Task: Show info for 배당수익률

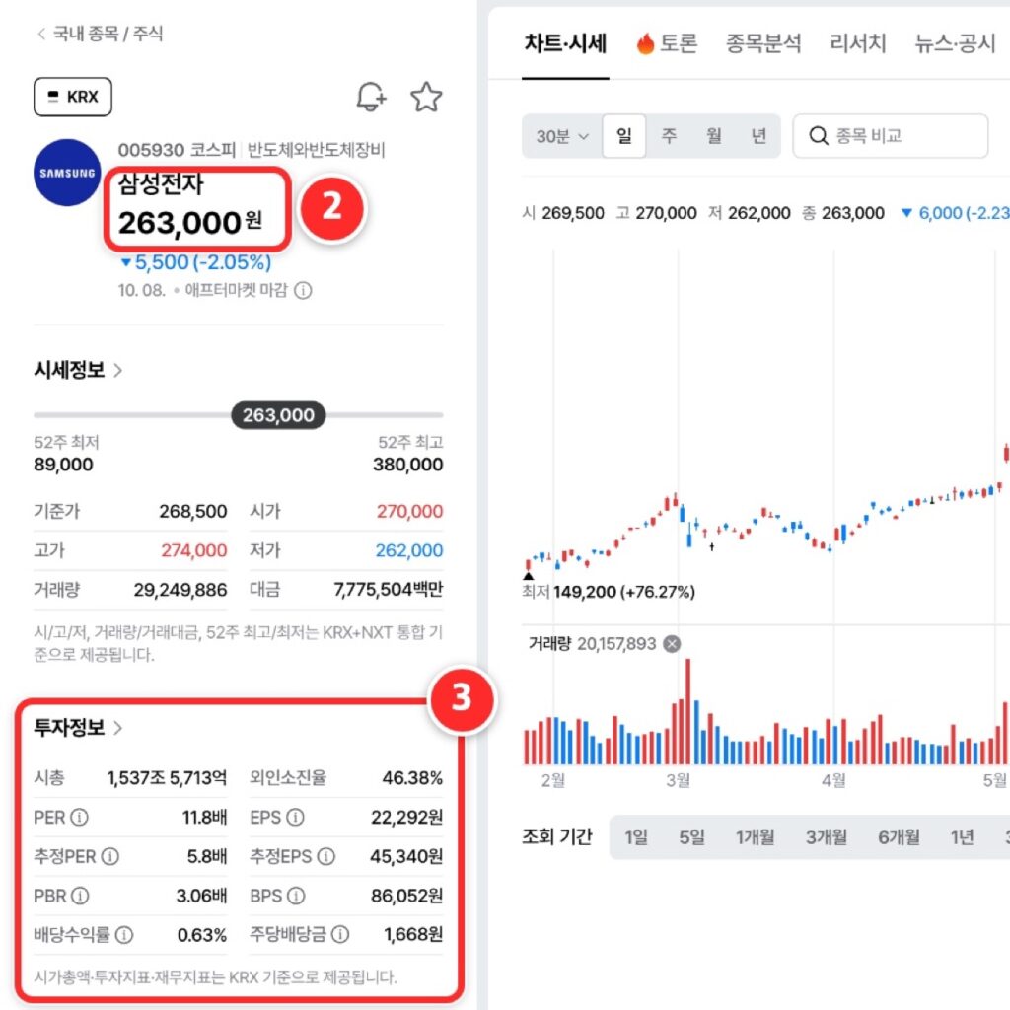Action: pos(123,935)
